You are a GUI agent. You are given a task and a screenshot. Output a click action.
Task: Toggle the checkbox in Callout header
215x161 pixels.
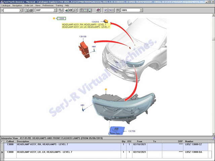pyautogui.click(x=2, y=141)
